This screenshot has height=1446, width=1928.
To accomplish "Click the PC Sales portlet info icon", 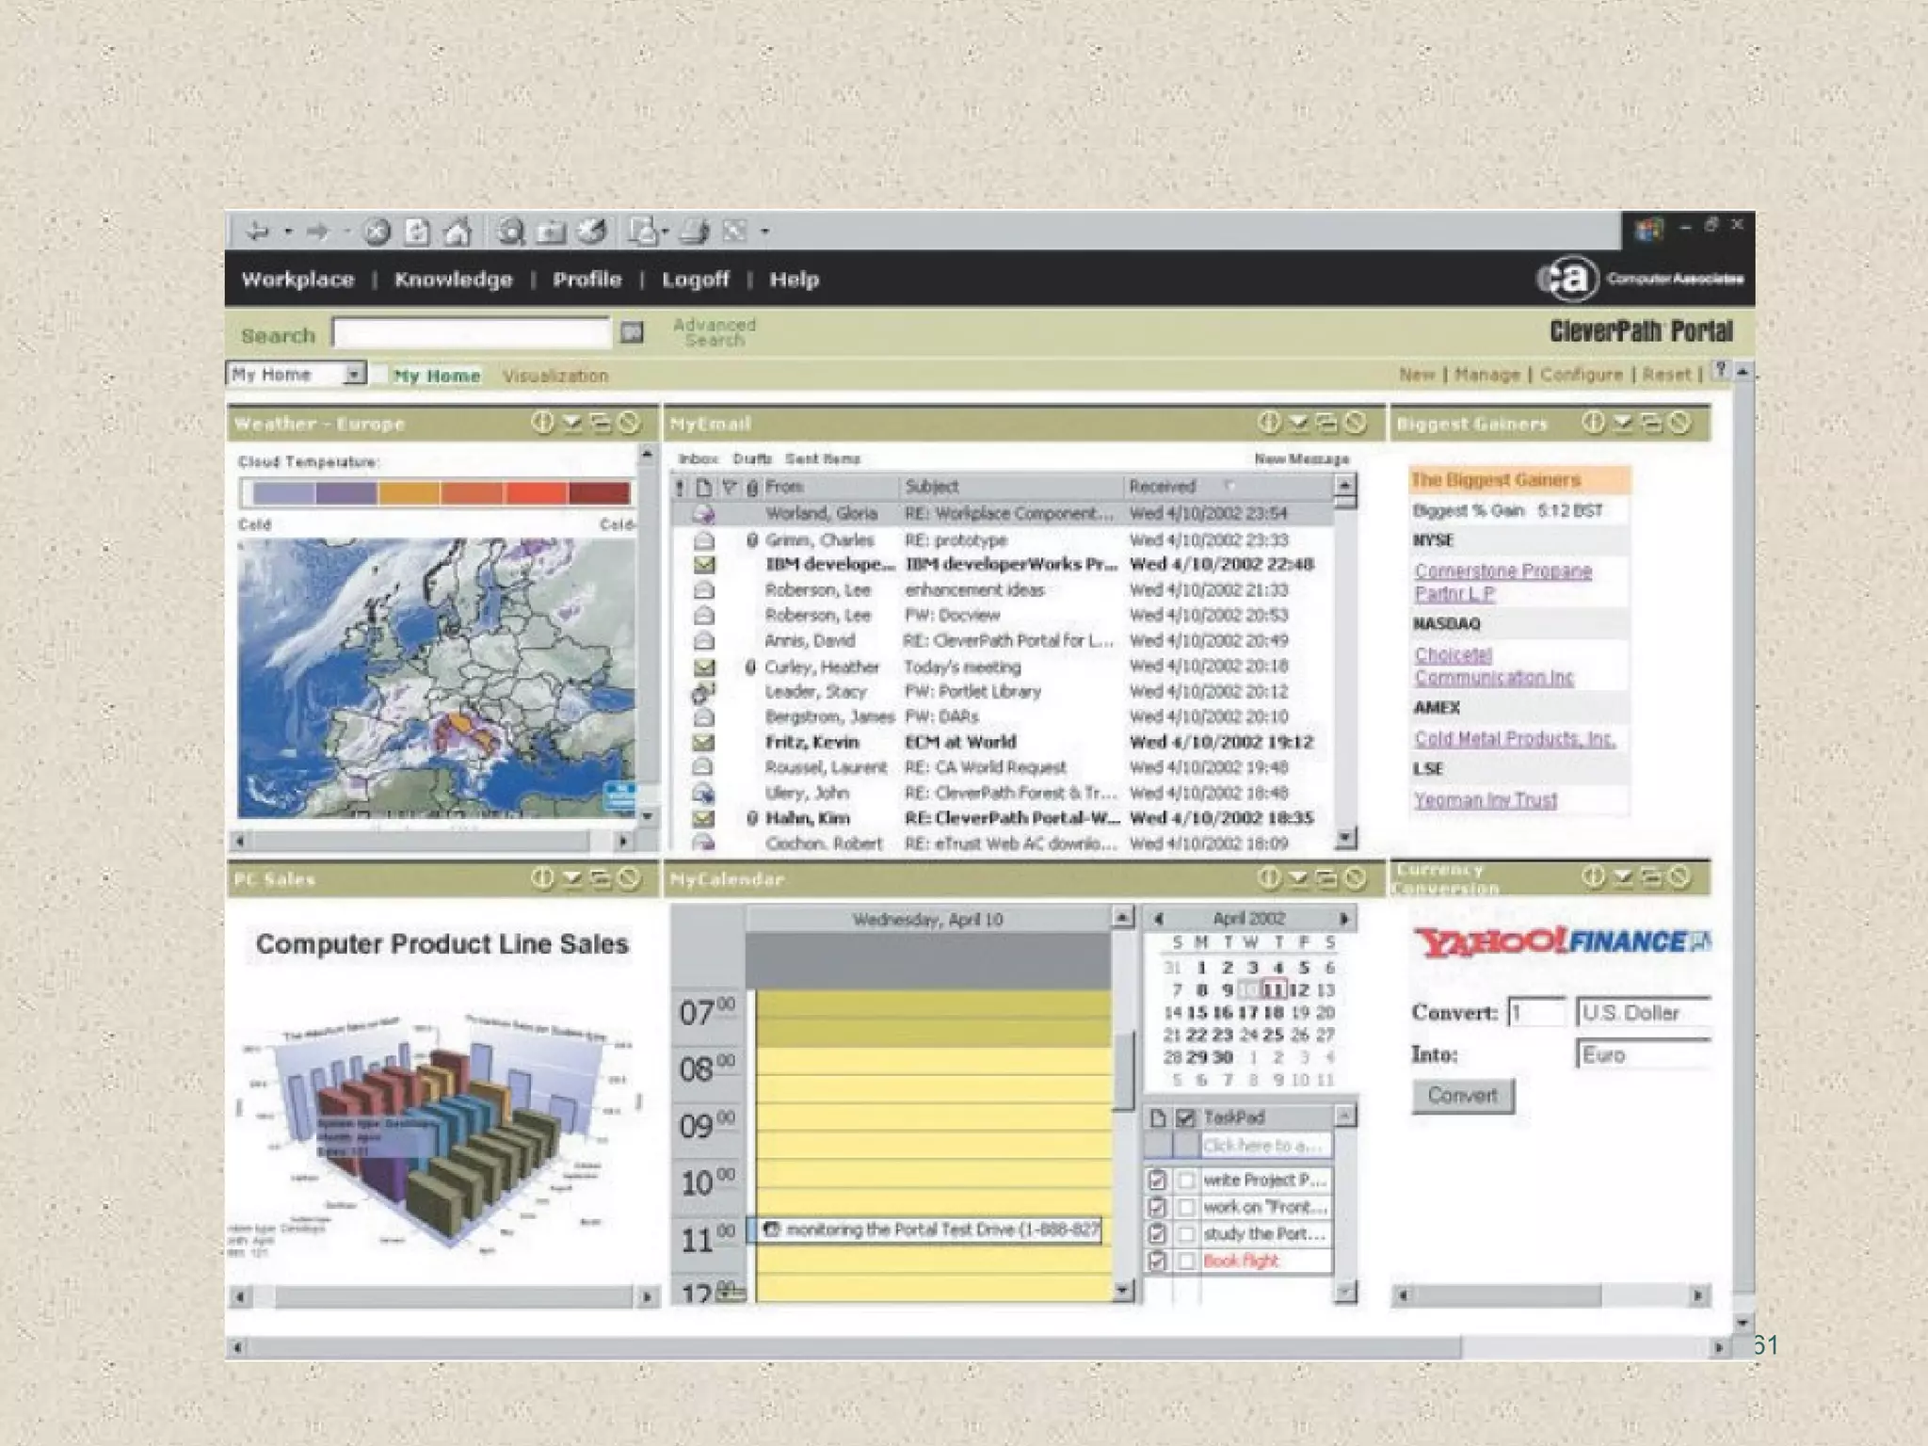I will pos(542,878).
